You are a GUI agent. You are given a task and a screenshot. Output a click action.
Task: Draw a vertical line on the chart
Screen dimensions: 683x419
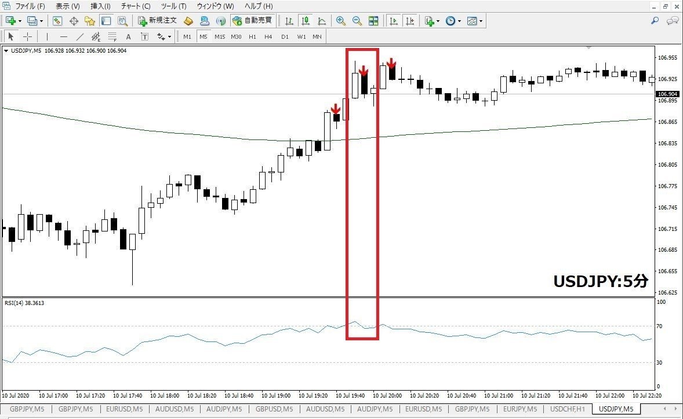pos(47,36)
